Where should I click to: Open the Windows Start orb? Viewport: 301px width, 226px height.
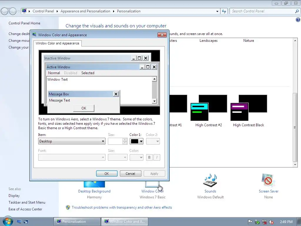[x=8, y=221]
